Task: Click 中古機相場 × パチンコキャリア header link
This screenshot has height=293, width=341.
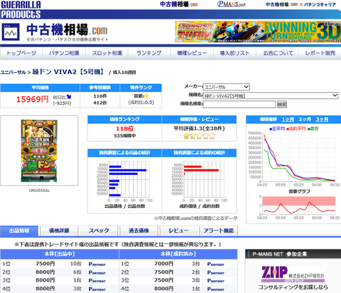Action: click(x=300, y=5)
